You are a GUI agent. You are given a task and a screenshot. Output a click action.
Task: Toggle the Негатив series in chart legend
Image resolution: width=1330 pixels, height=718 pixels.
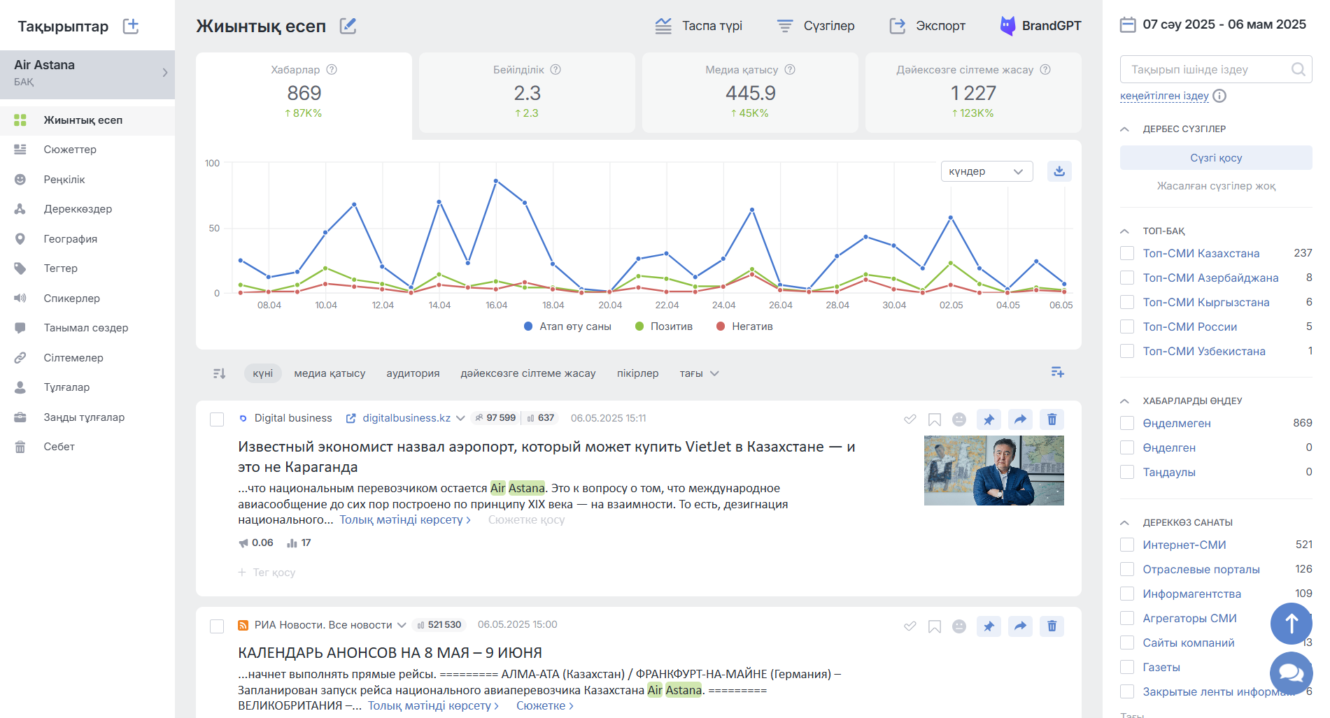click(x=744, y=326)
